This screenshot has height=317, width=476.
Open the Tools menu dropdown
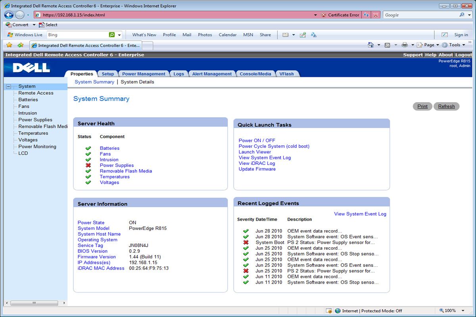pos(454,45)
